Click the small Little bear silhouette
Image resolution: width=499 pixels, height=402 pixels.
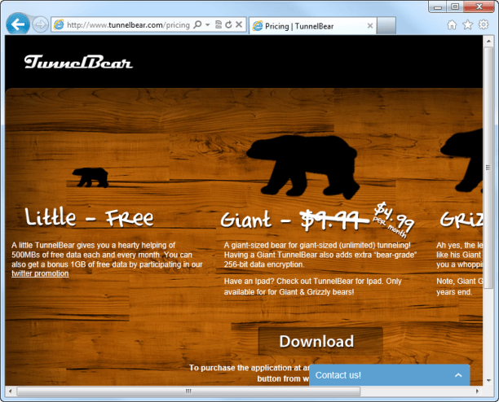point(91,177)
